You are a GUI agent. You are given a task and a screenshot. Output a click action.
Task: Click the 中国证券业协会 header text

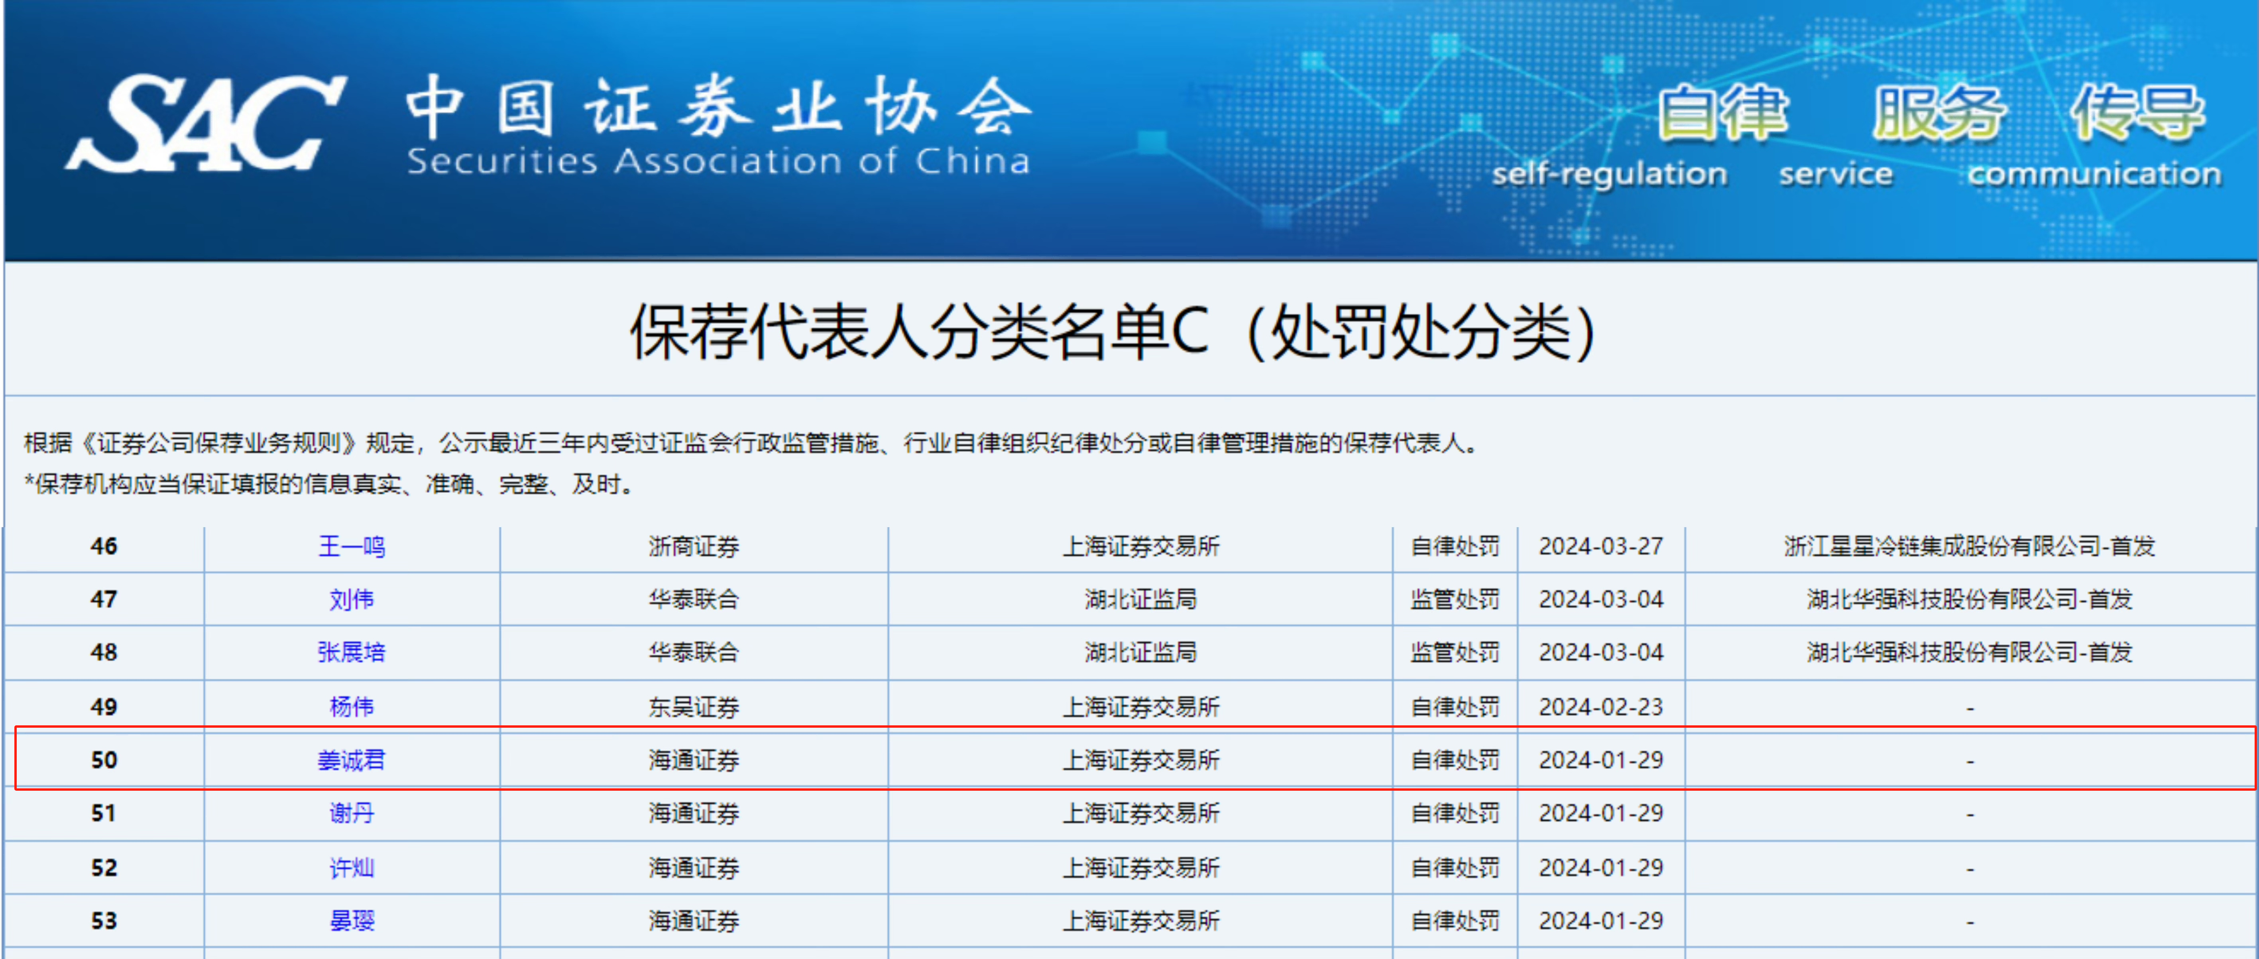click(719, 107)
